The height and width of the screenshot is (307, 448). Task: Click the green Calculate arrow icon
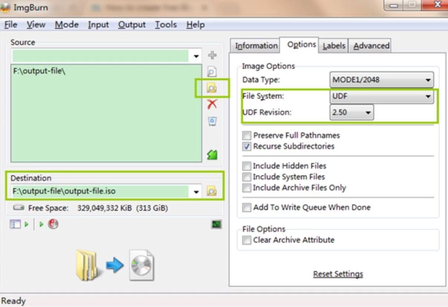212,154
